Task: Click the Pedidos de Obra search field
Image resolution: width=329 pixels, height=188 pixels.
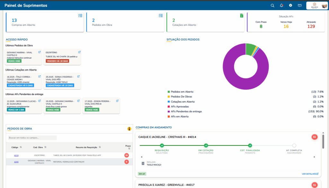Action: pos(32,138)
